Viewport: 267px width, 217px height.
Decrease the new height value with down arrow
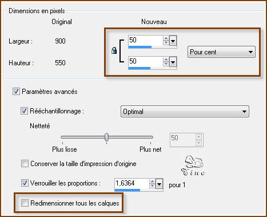[x=166, y=64]
